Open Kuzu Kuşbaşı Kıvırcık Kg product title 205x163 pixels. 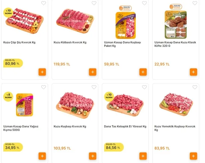tap(70, 126)
